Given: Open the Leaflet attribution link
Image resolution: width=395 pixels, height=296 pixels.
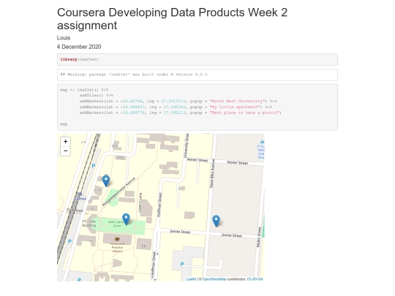Looking at the screenshot, I should click(x=191, y=279).
